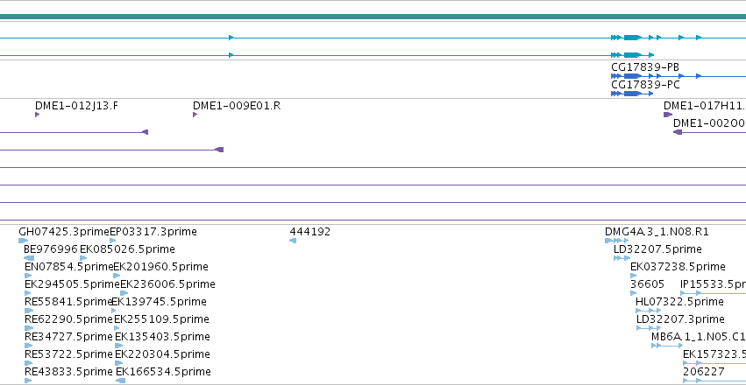Select the DME1-002O0 feature label
746x385 pixels.
[709, 123]
